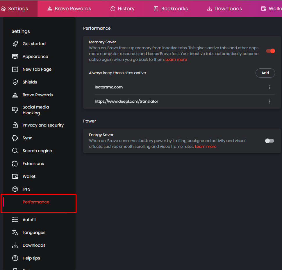
Task: Disable the Memory Saver toggle
Action: tap(270, 51)
